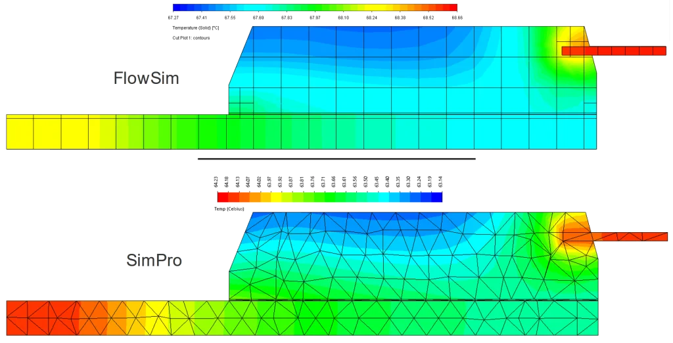
Task: Select the 64.07 SimPro legend value
Action: [248, 182]
